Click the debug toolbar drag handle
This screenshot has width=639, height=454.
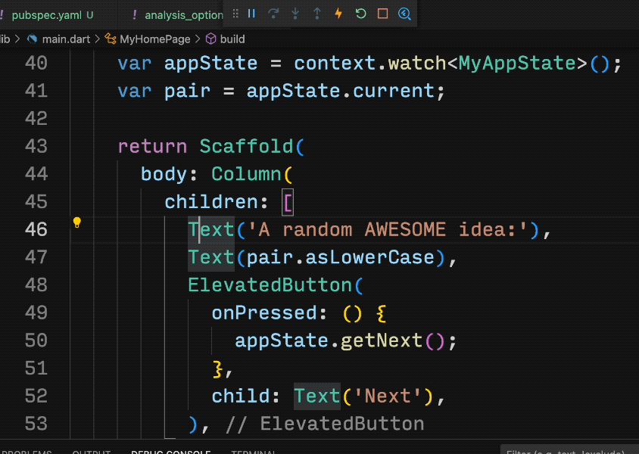click(x=235, y=14)
